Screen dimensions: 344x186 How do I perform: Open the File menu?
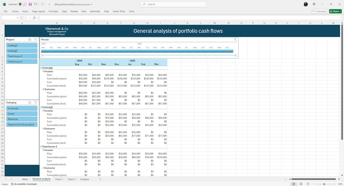pyautogui.click(x=5, y=12)
